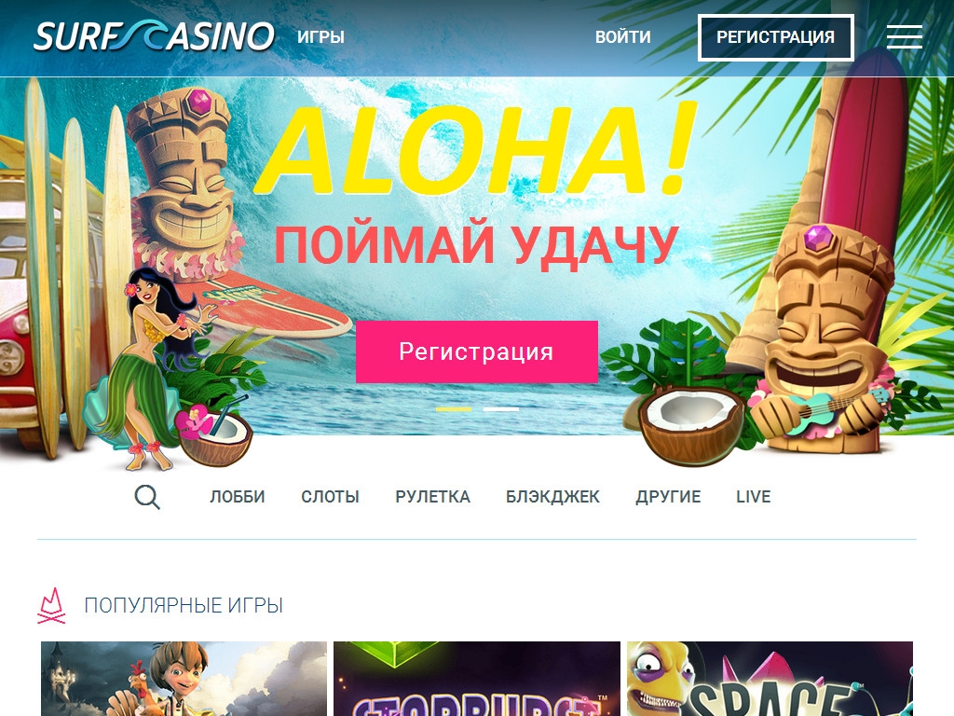The image size is (954, 716).
Task: Click the pink Регистрация banner button
Action: 477,351
